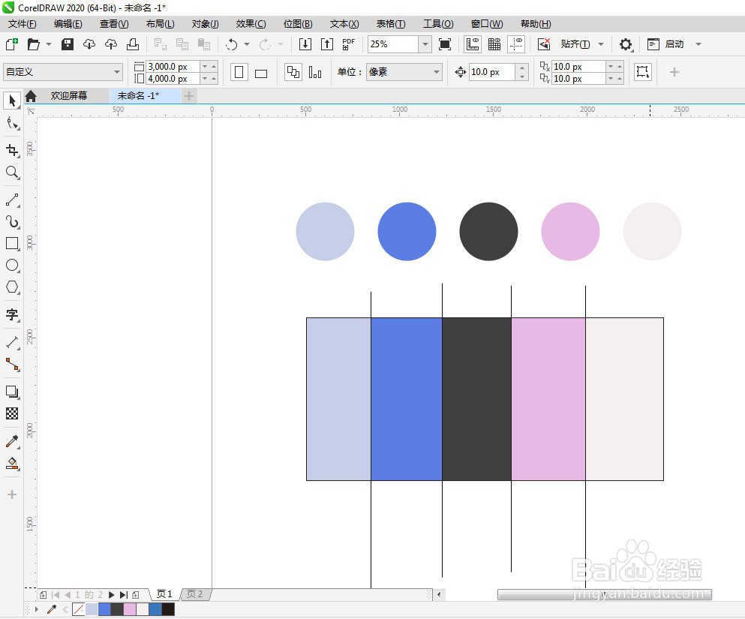
Task: Toggle guidelines display
Action: pos(516,44)
